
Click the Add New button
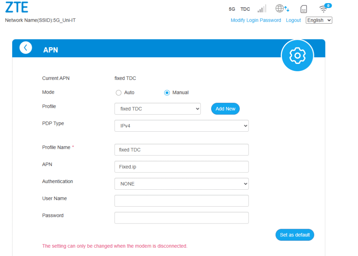(x=225, y=109)
